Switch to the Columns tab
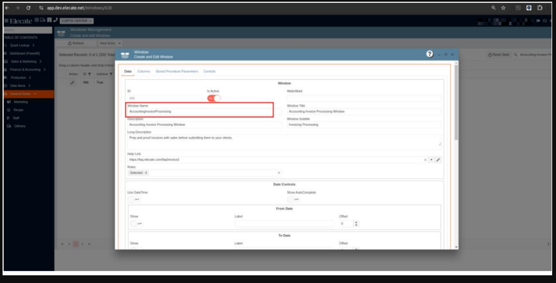 [144, 71]
